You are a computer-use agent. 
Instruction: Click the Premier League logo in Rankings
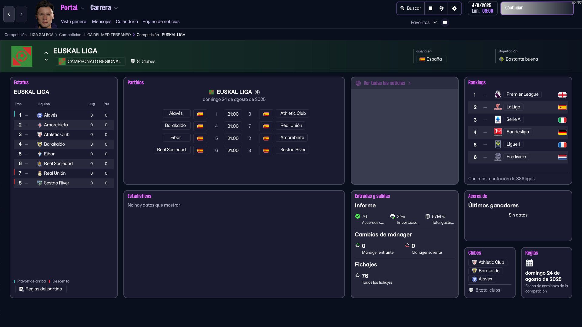pos(498,94)
